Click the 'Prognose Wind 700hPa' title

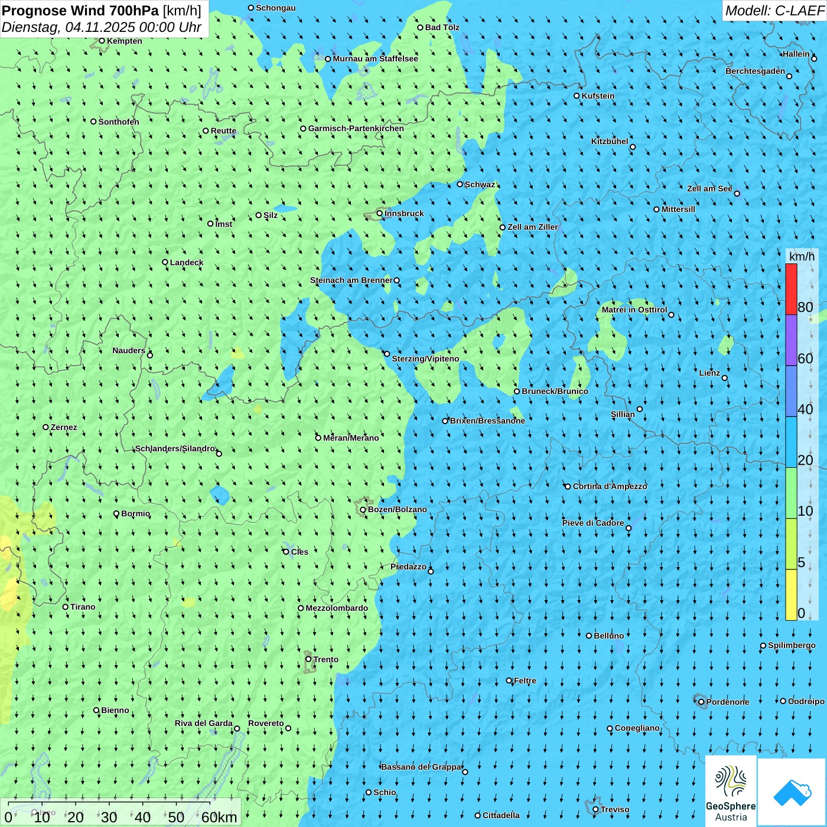click(x=81, y=11)
